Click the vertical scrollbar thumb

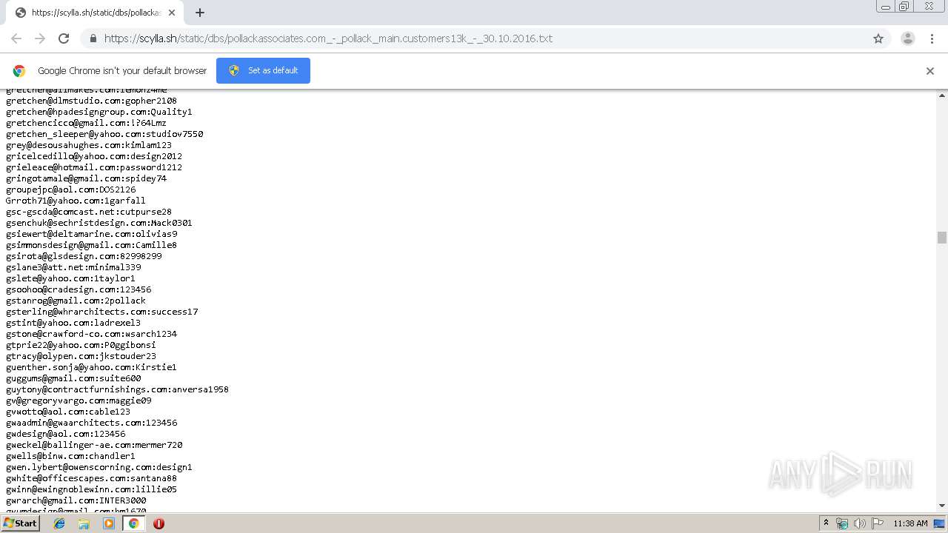tap(942, 238)
